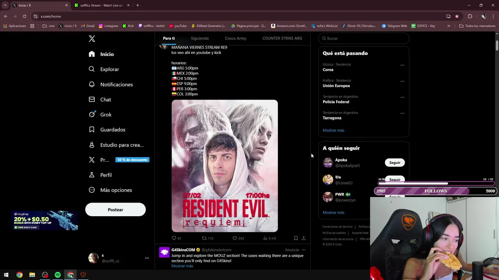499x280 pixels.
Task: Open Más opciones in sidebar
Action: pyautogui.click(x=110, y=190)
